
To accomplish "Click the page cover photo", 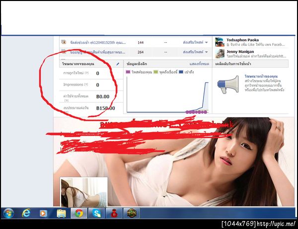I will 173,161.
